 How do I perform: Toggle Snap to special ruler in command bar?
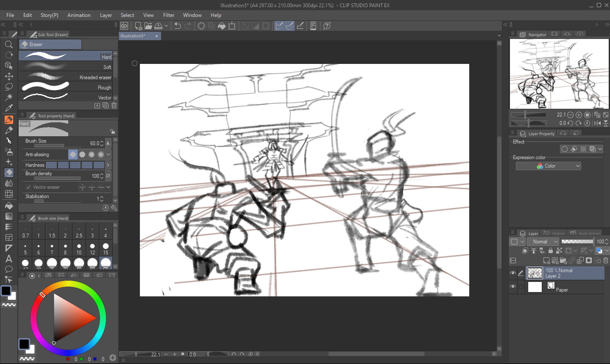click(290, 26)
